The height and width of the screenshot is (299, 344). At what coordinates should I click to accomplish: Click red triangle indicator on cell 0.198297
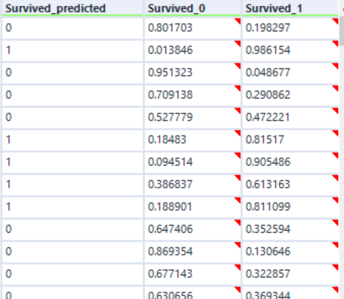pyautogui.click(x=335, y=21)
